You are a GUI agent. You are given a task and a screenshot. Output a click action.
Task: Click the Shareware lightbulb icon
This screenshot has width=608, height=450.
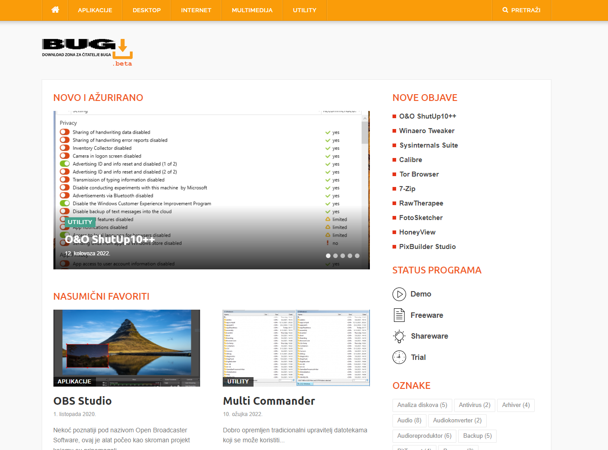[x=399, y=336]
